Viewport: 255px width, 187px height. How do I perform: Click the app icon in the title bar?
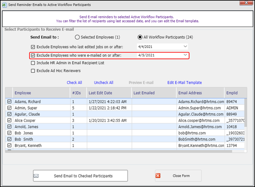(5, 4)
